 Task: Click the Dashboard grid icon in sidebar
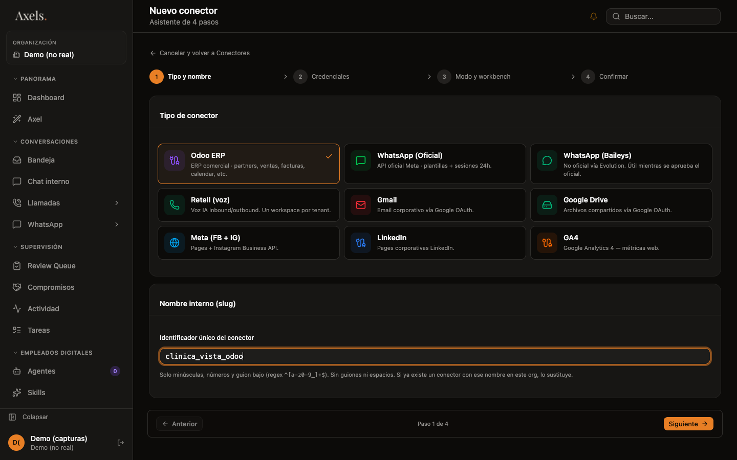point(17,98)
